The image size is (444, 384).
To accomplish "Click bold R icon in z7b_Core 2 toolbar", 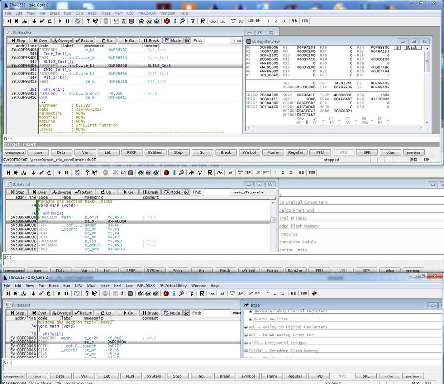I will tap(202, 293).
